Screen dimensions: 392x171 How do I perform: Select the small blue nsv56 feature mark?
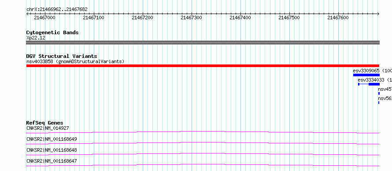[378, 103]
